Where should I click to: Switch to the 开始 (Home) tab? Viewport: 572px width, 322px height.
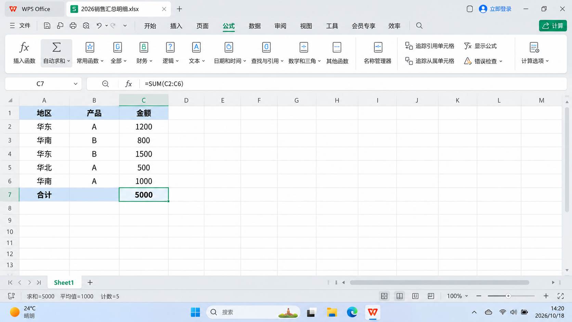coord(150,26)
